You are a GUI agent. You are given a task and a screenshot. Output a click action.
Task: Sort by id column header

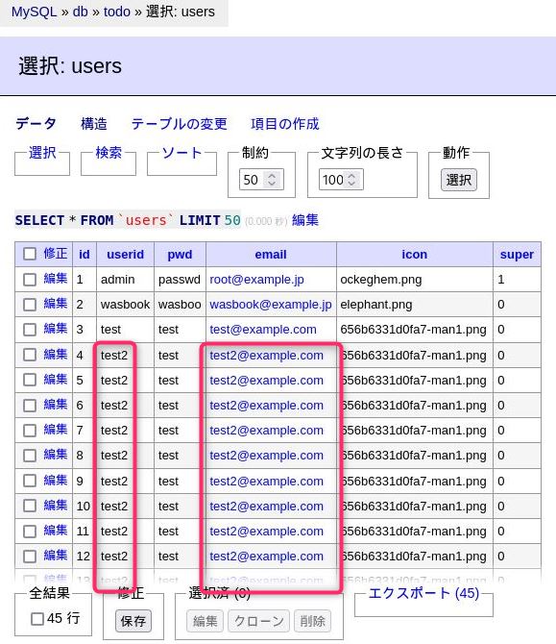[x=85, y=254]
